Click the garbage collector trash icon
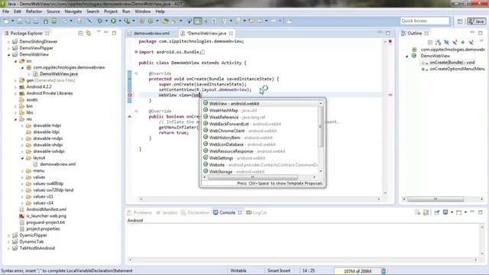 [x=384, y=271]
